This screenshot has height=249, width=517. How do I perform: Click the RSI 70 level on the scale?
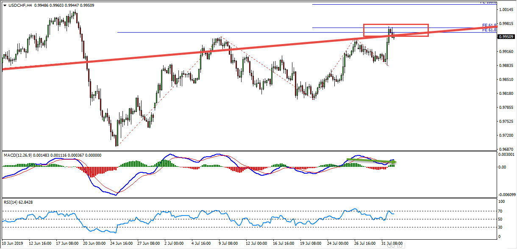click(x=500, y=210)
